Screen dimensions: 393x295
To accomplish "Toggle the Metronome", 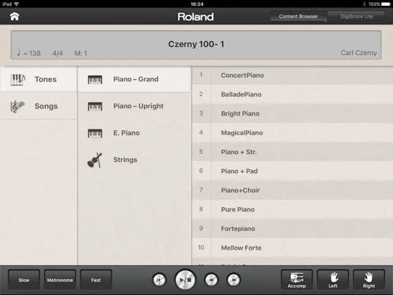I will tap(60, 280).
